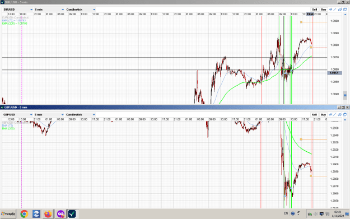
Task: Click the orange order handle near 1.0880 in EUR/USD chart
Action: (311, 47)
